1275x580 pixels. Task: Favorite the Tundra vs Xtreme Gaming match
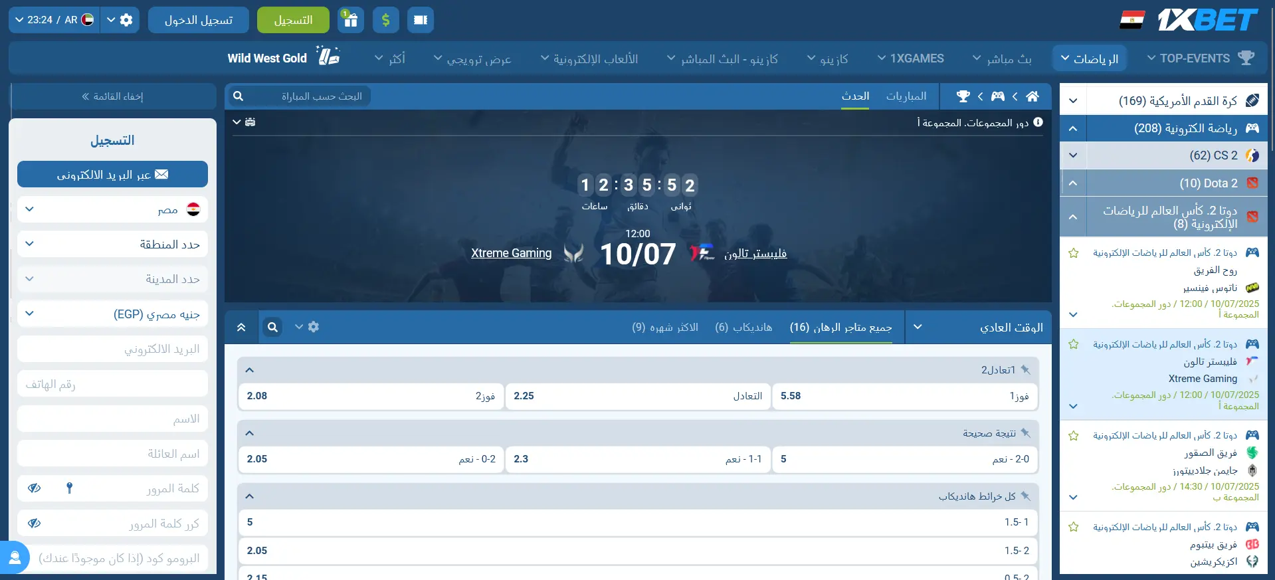[x=1073, y=344]
